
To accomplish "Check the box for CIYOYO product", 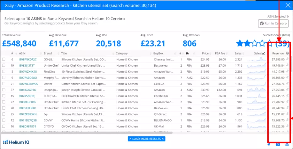I will point(4,126).
